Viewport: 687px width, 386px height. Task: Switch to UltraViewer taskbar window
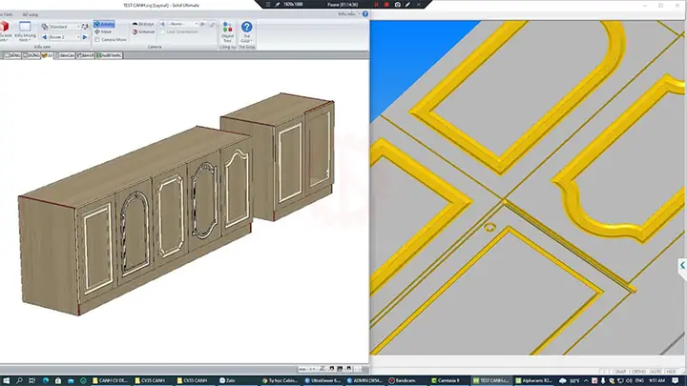(323, 380)
